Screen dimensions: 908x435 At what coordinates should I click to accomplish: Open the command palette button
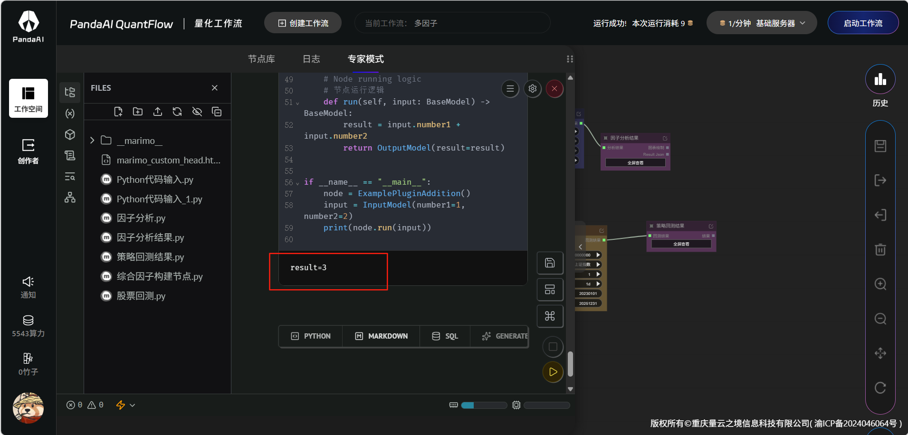point(550,316)
